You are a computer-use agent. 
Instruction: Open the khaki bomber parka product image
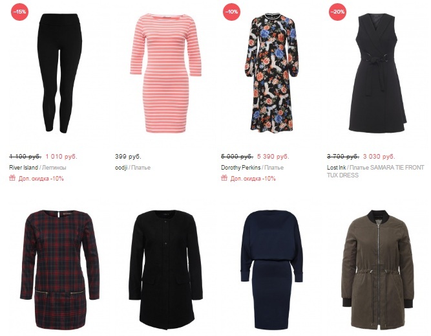point(377,270)
